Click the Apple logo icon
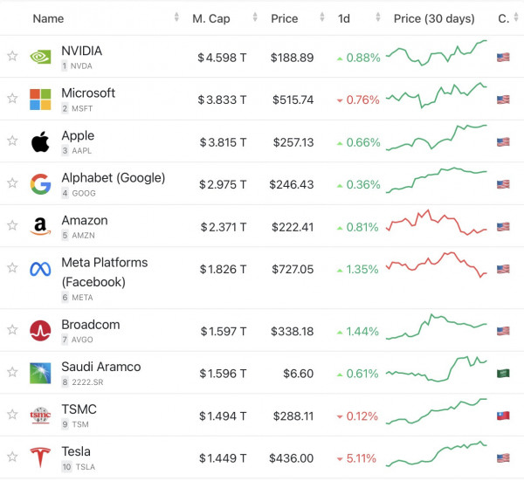 click(x=40, y=142)
